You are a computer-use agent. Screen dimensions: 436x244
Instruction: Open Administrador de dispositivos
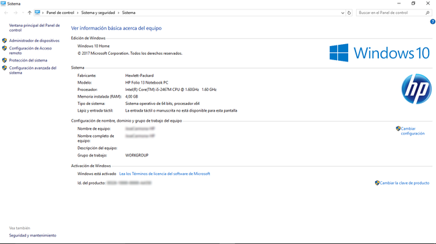click(34, 41)
